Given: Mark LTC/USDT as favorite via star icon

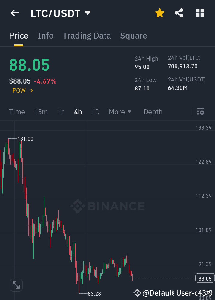Looking at the screenshot, I should click(160, 13).
